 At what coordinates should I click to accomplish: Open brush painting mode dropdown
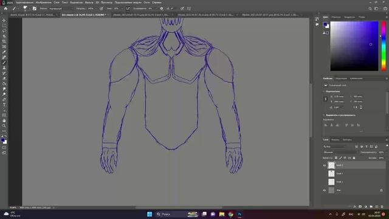click(60, 9)
